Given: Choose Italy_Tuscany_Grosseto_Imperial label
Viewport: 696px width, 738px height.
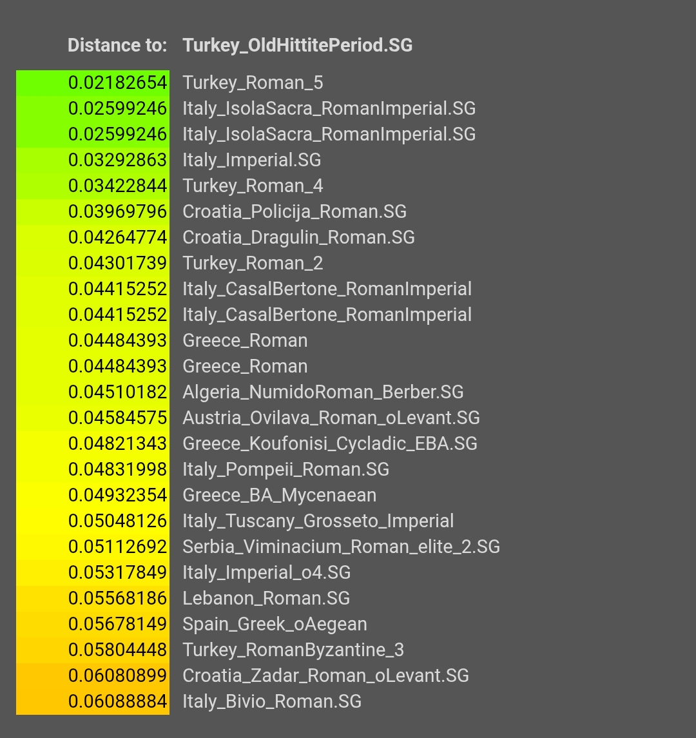Looking at the screenshot, I should pyautogui.click(x=318, y=521).
